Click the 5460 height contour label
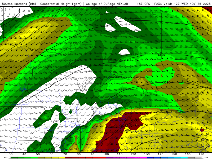The height and width of the screenshot is (159, 212). point(131,21)
